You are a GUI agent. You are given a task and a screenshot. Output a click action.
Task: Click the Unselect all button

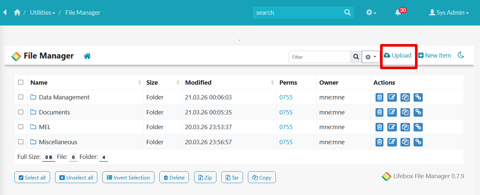(76, 178)
